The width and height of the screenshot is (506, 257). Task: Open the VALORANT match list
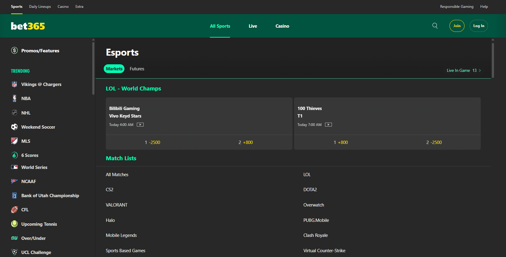click(x=117, y=205)
